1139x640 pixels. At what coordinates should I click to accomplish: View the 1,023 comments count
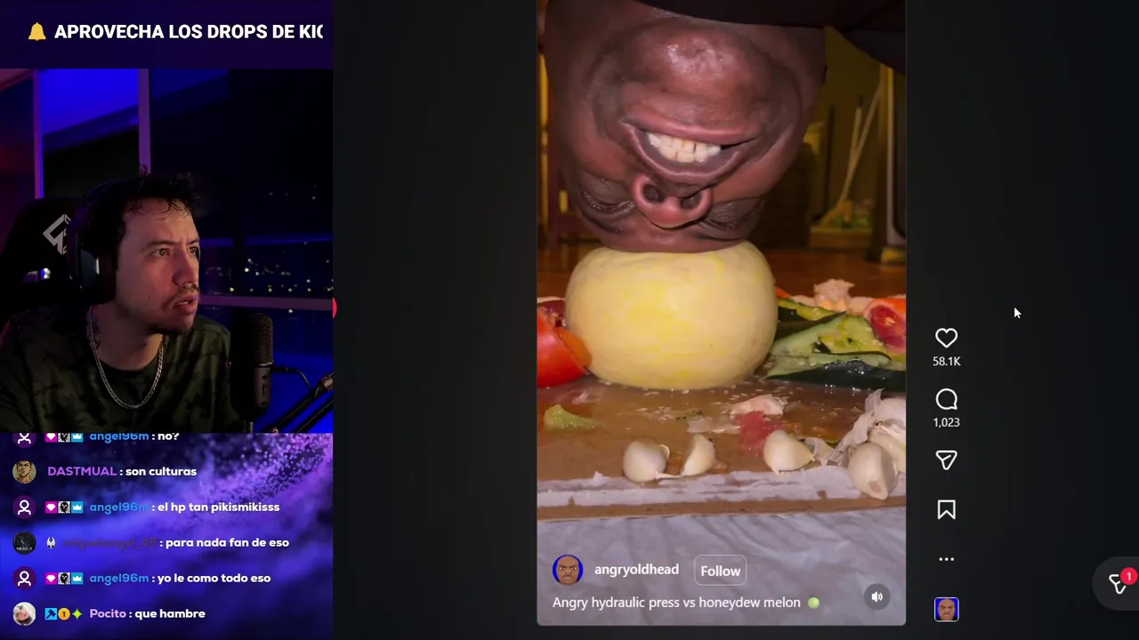(x=946, y=422)
